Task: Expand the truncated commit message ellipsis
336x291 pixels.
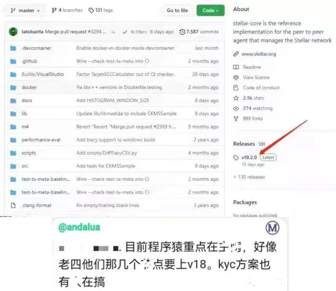Action: (113, 32)
